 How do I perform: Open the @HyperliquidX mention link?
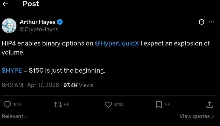point(117,43)
